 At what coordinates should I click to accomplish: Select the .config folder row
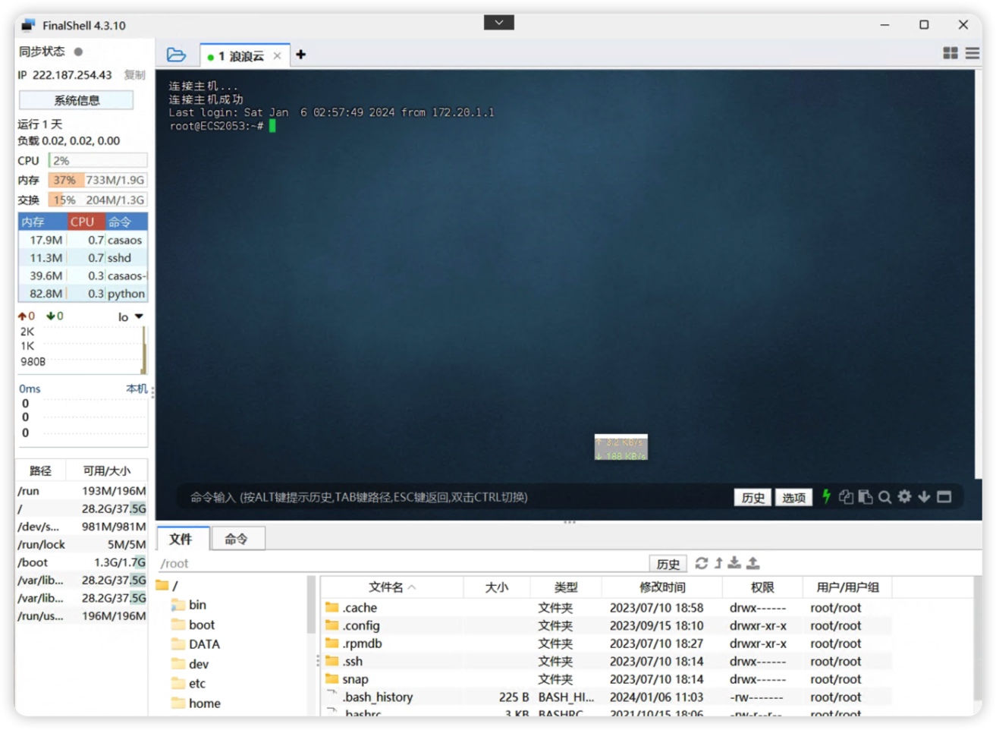(607, 625)
